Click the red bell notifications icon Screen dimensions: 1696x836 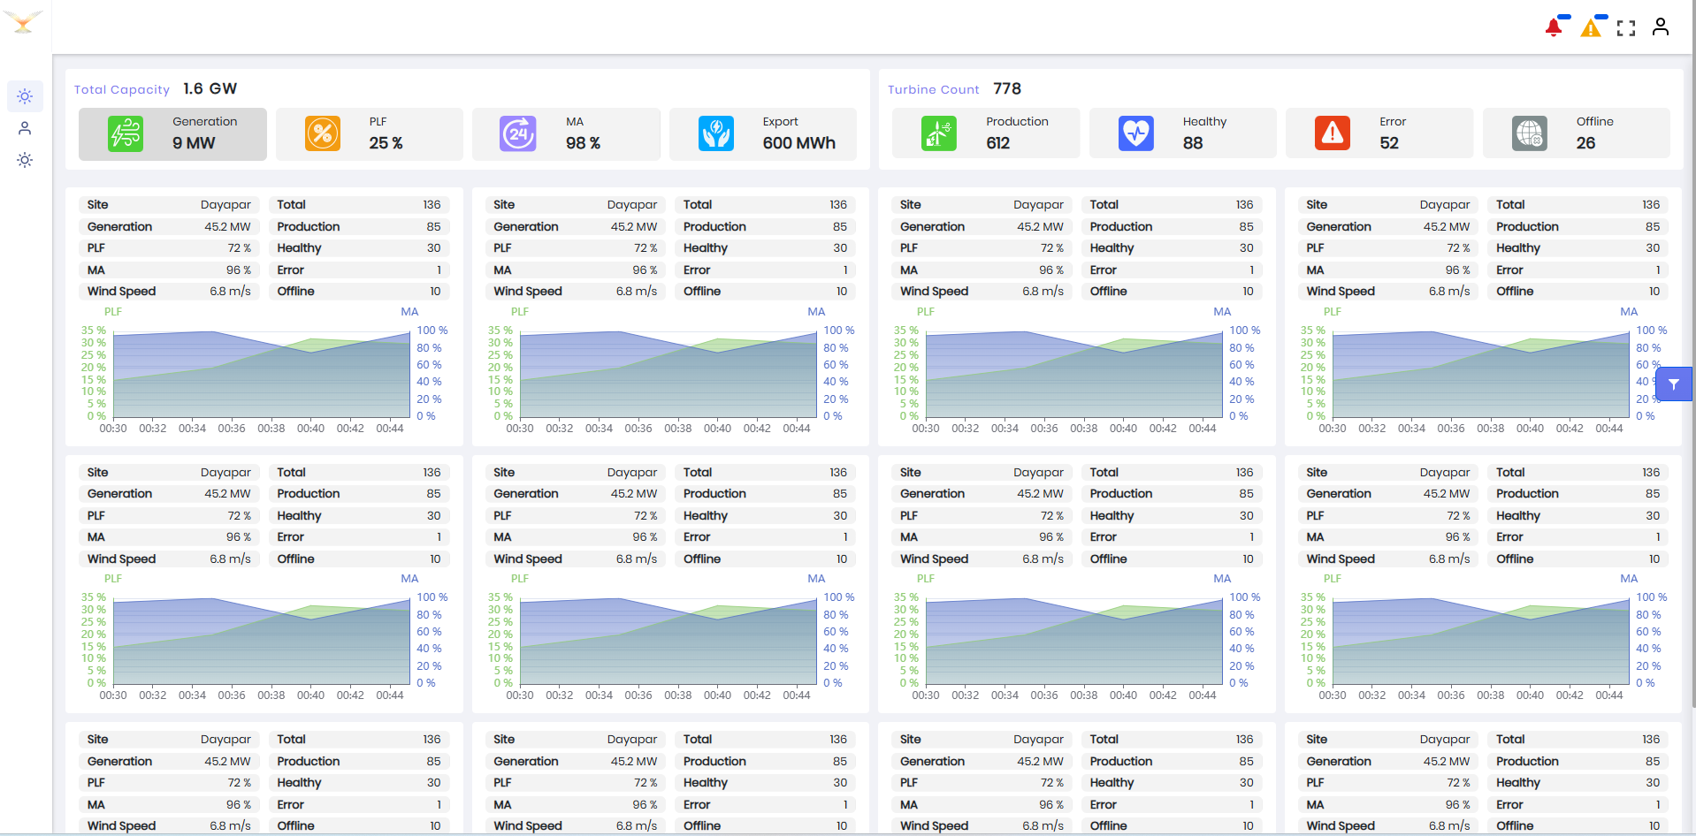[1554, 27]
